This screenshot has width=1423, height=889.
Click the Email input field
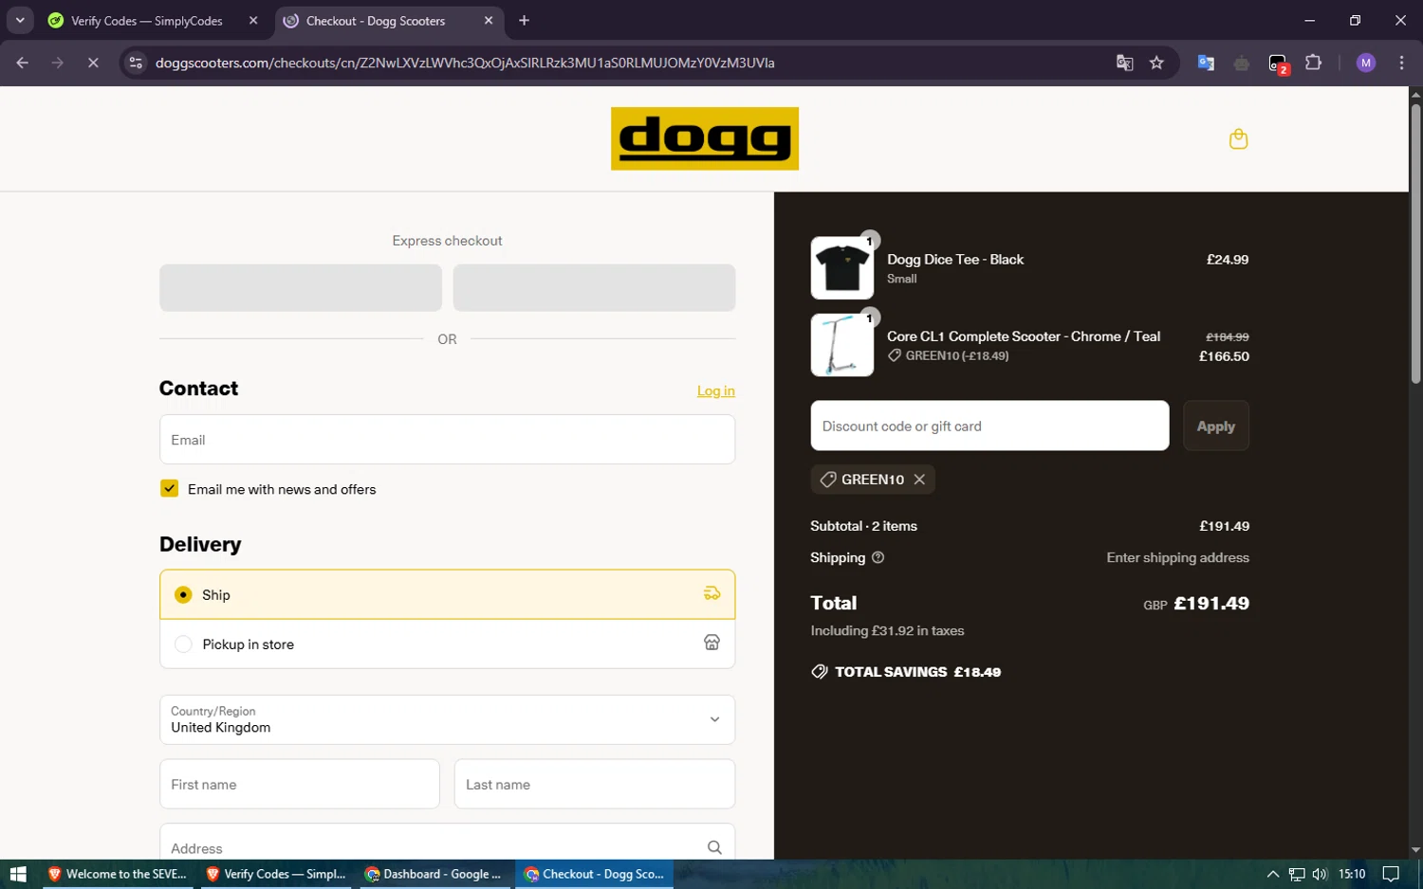447,440
